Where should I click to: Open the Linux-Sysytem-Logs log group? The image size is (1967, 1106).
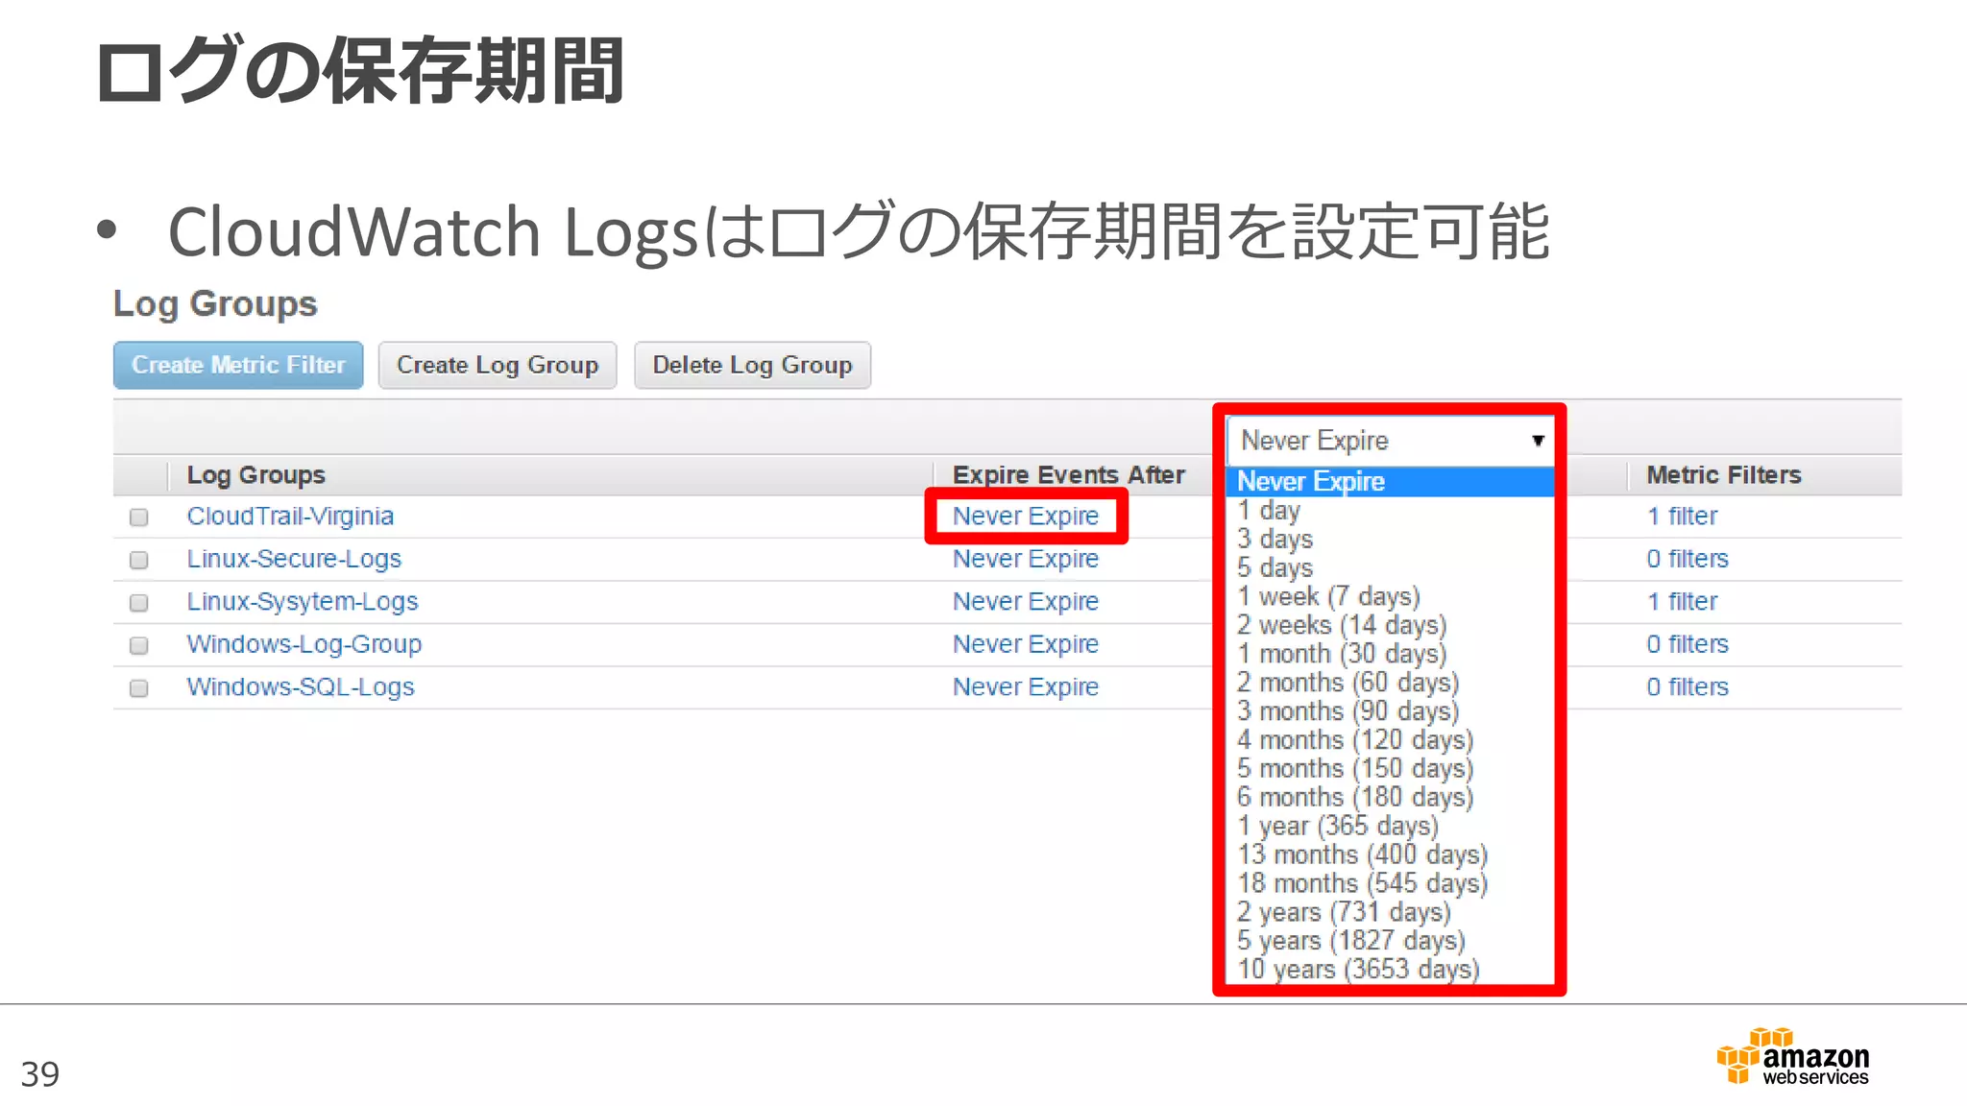click(x=303, y=602)
